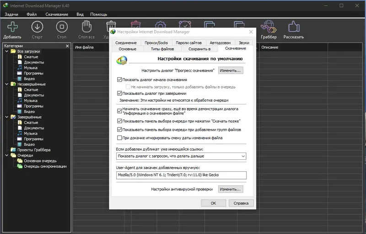This screenshot has width=366, height=234.
Task: Click the Рассказать thumbs-up icon
Action: coord(294,27)
